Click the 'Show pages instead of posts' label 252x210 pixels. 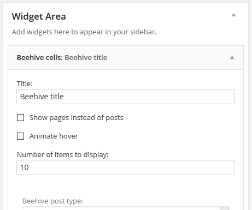[77, 118]
